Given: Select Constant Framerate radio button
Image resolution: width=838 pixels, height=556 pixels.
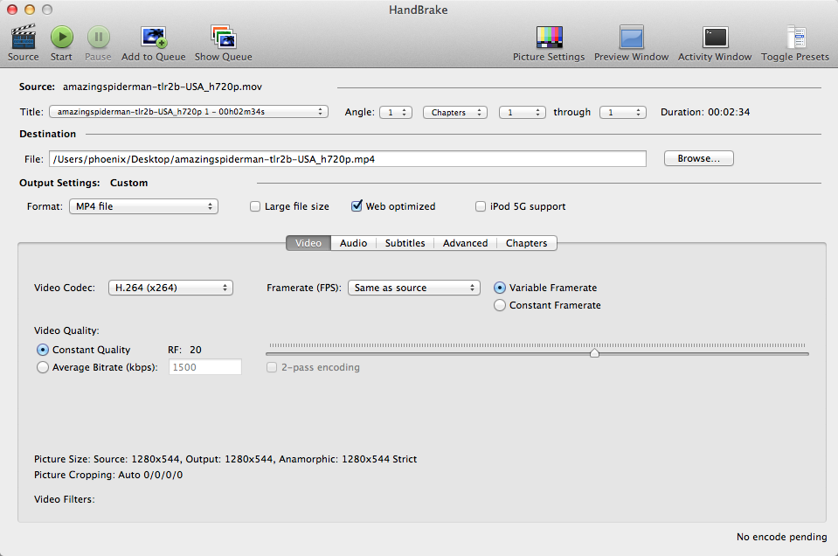Looking at the screenshot, I should 500,305.
